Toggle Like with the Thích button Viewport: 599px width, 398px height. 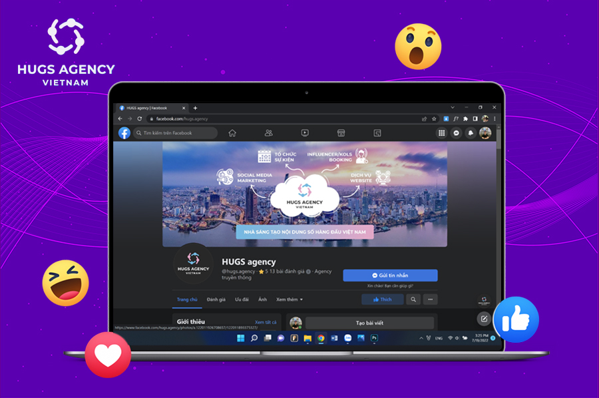pyautogui.click(x=383, y=299)
